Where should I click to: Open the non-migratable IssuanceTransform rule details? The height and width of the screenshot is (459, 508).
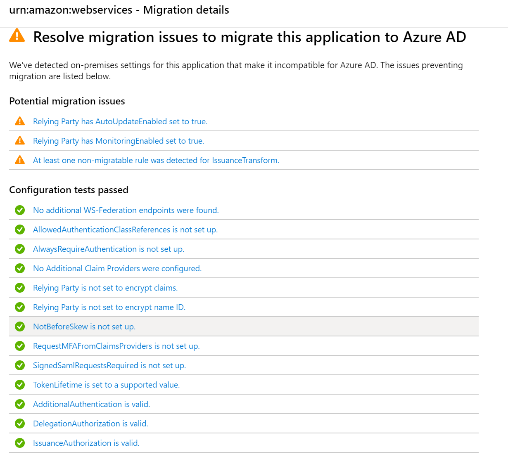156,160
